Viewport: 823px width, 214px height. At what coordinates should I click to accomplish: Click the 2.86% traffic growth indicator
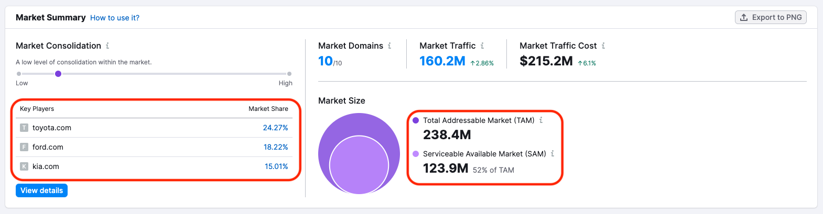pyautogui.click(x=482, y=63)
